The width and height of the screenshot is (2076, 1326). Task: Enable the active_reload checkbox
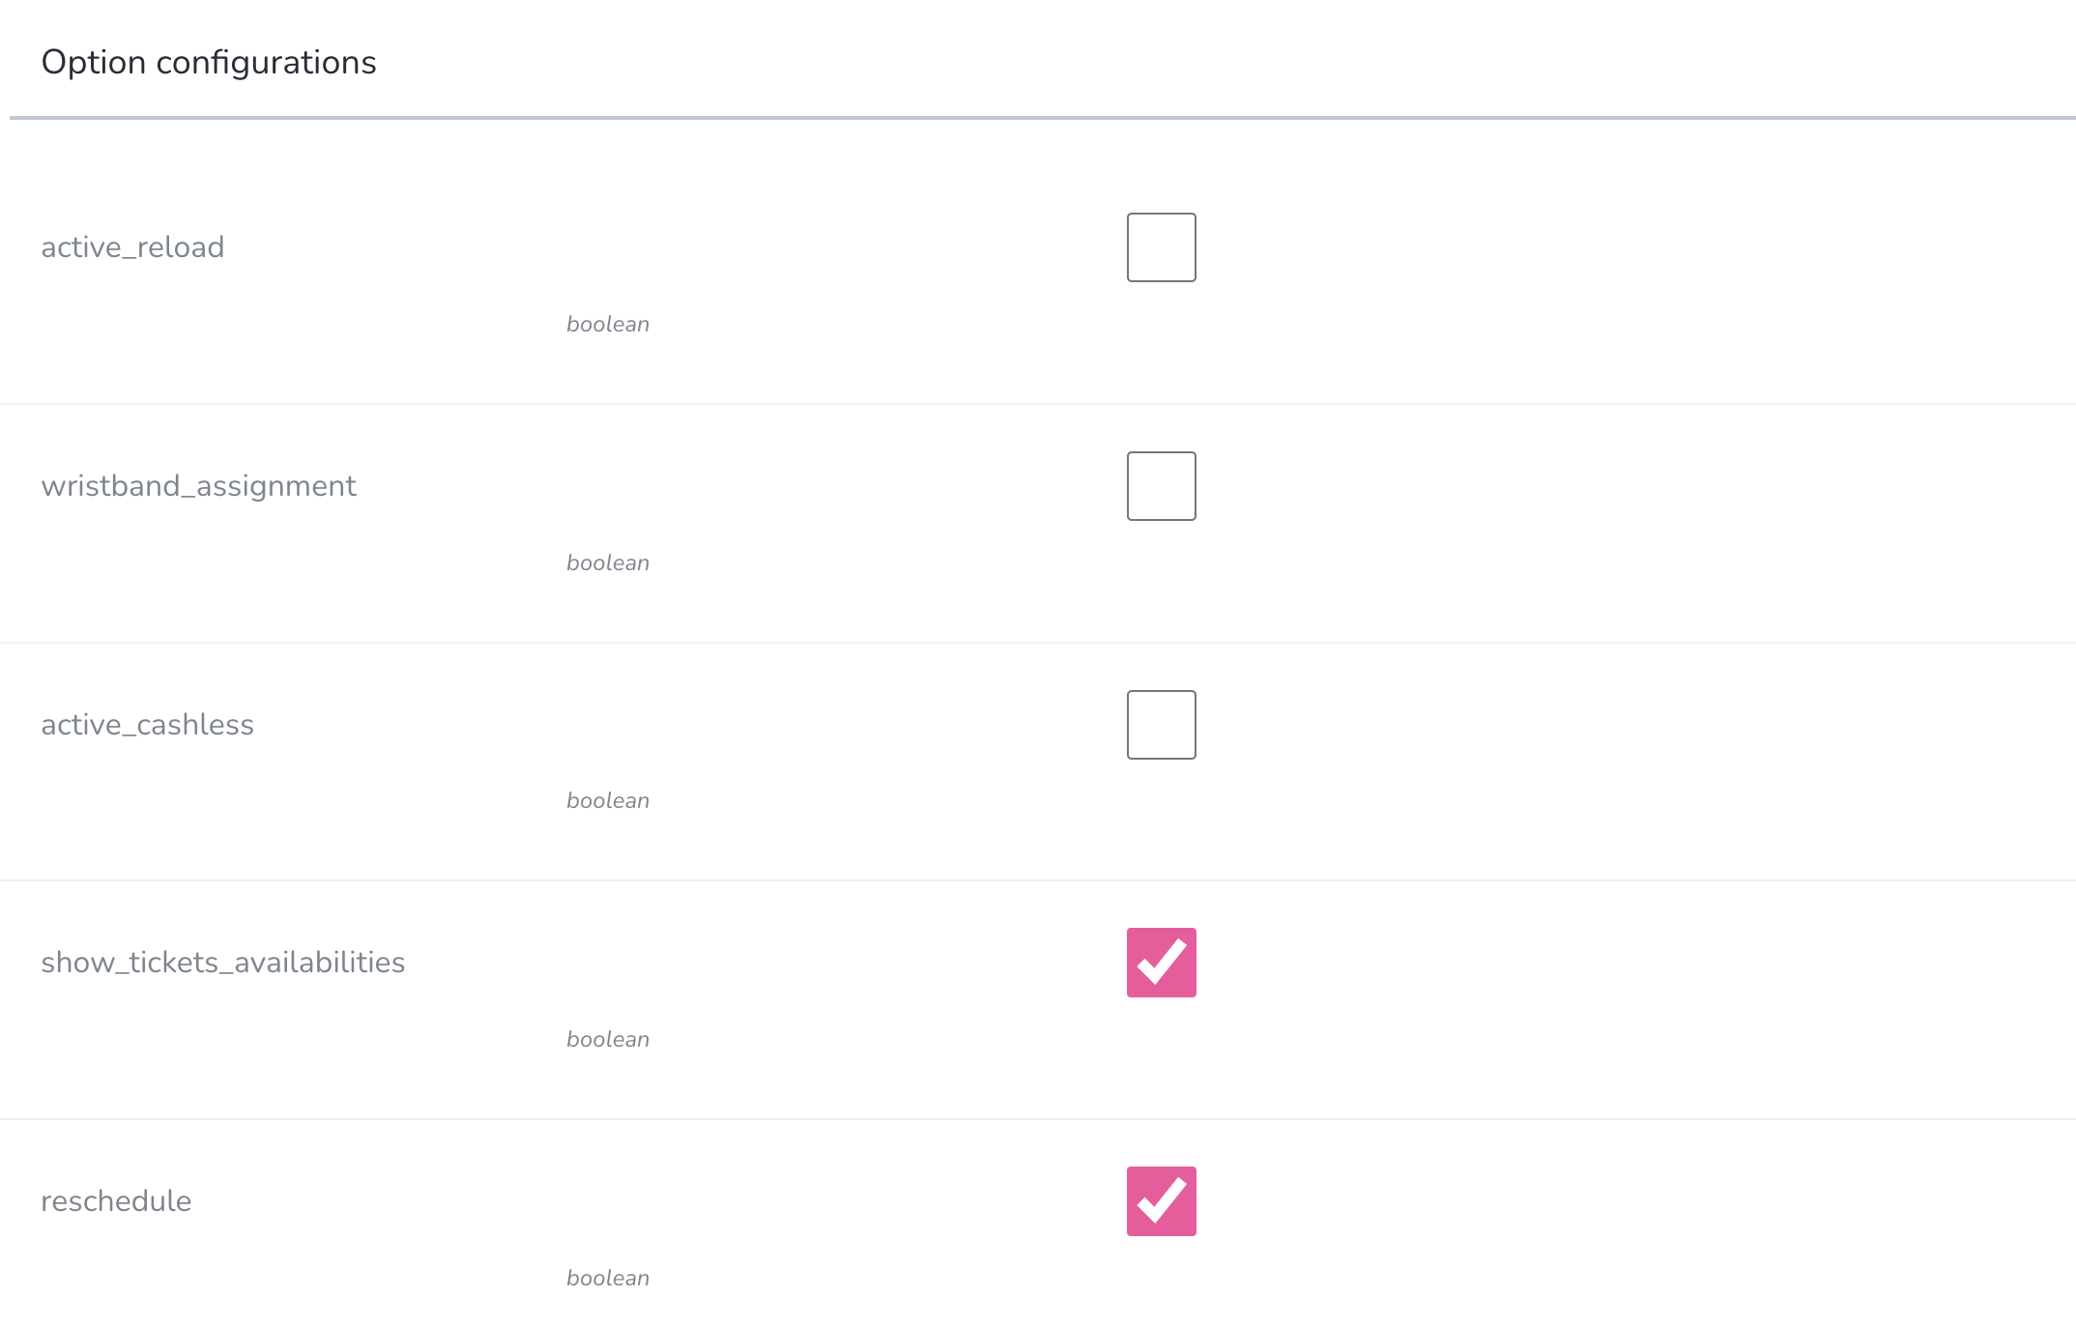point(1161,247)
